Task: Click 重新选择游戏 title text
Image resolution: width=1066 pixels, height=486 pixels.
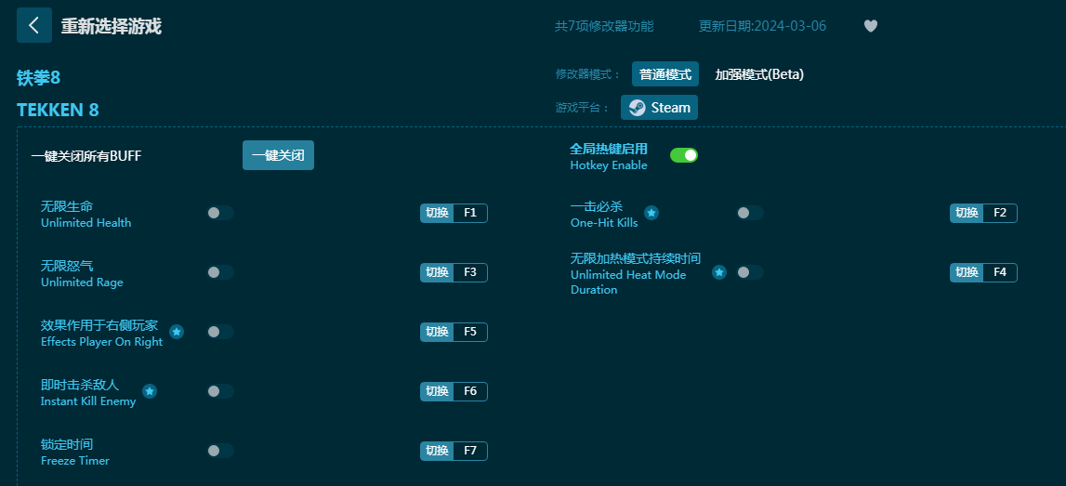Action: pyautogui.click(x=112, y=27)
